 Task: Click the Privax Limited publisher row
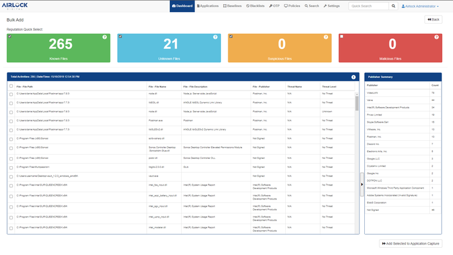click(x=403, y=115)
